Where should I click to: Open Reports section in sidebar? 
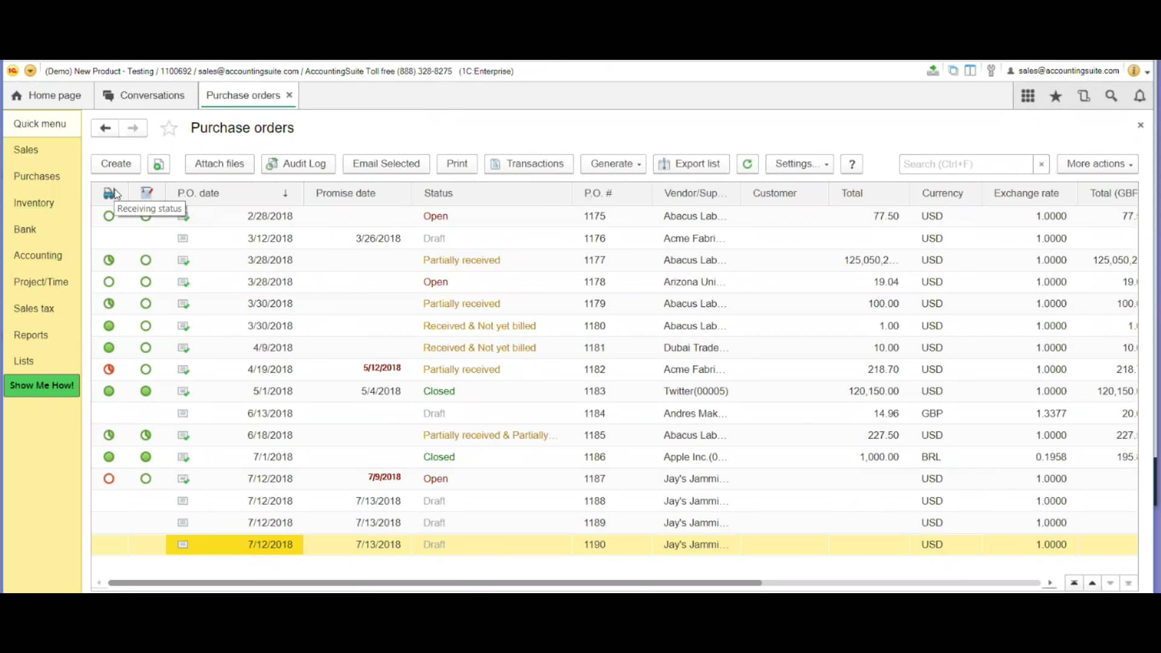pyautogui.click(x=31, y=335)
